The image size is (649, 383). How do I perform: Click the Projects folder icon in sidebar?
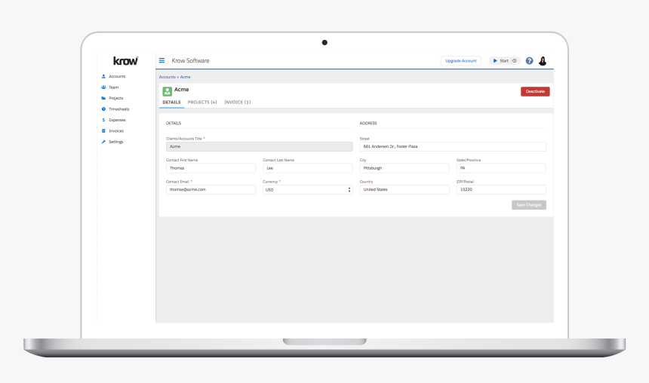103,98
